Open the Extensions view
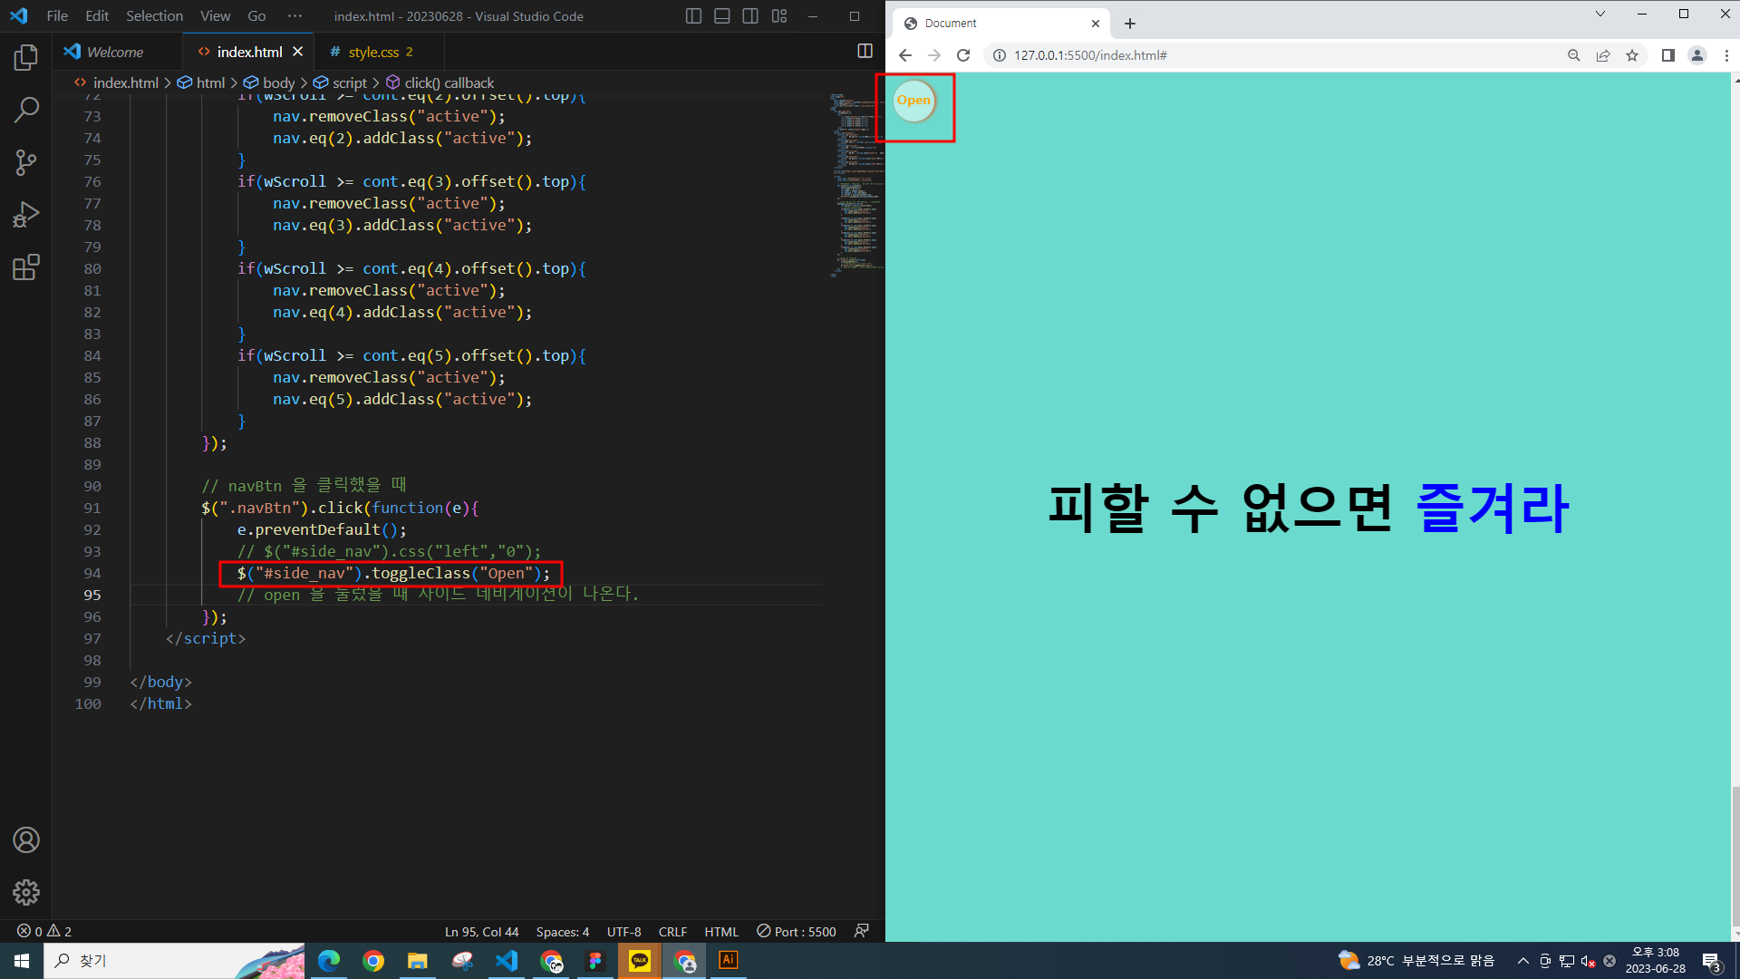The image size is (1740, 979). (x=26, y=267)
